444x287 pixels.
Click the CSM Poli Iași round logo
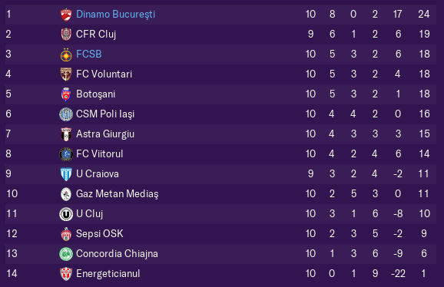[66, 114]
